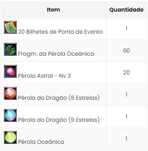The image size is (148, 151).
Task: Click the blue 9 Estrelas dragon pearl icon
Action: [x=10, y=115]
